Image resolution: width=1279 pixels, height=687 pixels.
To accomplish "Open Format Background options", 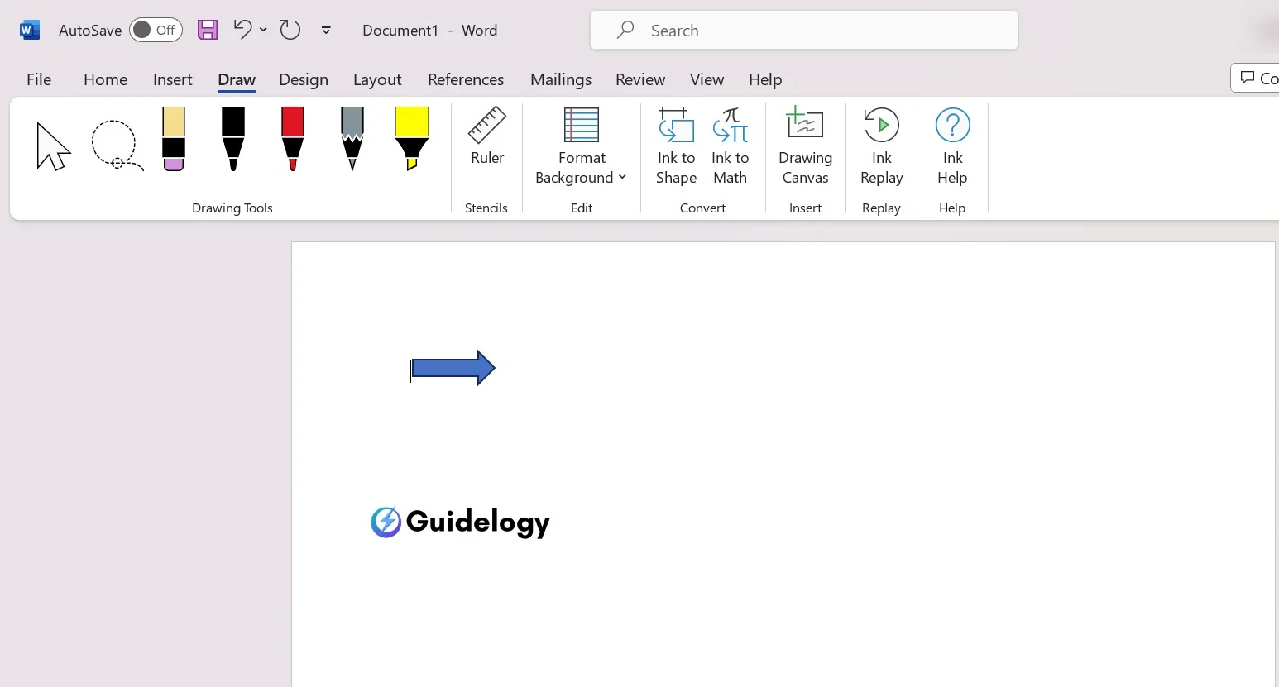I will (x=581, y=147).
